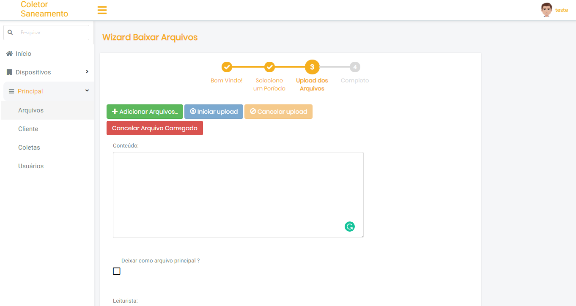This screenshot has width=576, height=306.
Task: Click the Grammarly icon in the textarea
Action: point(349,227)
